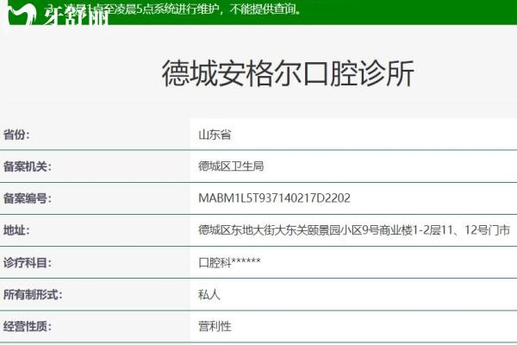Select the value 口腔科******
Viewport: 517px width, 345px height.
point(229,262)
